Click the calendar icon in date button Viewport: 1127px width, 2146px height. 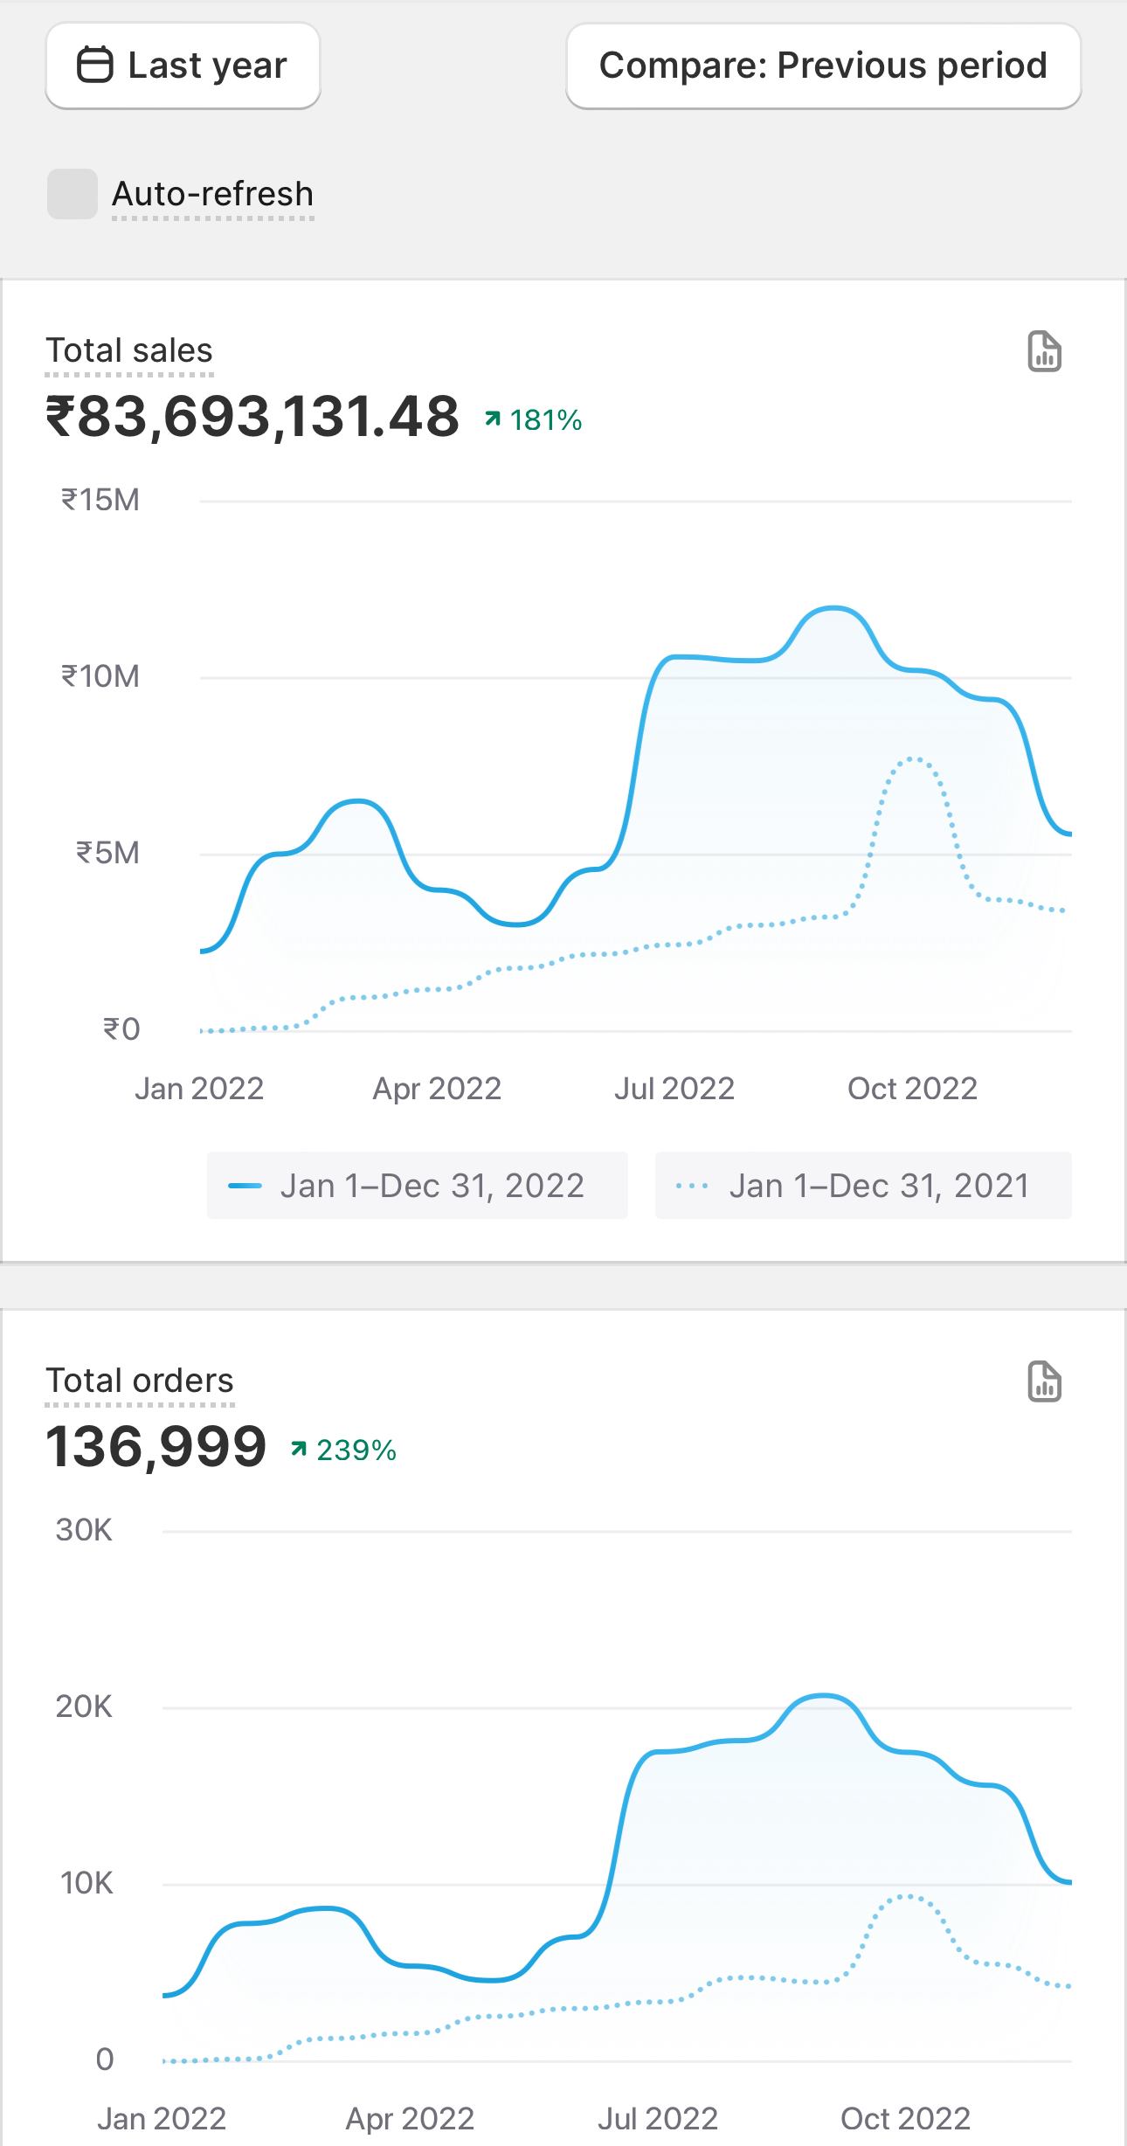pyautogui.click(x=95, y=66)
